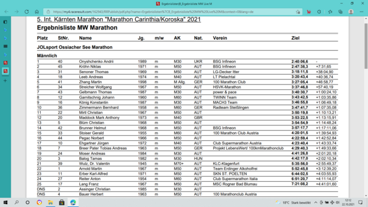Click the Männlich section label

coord(47,56)
